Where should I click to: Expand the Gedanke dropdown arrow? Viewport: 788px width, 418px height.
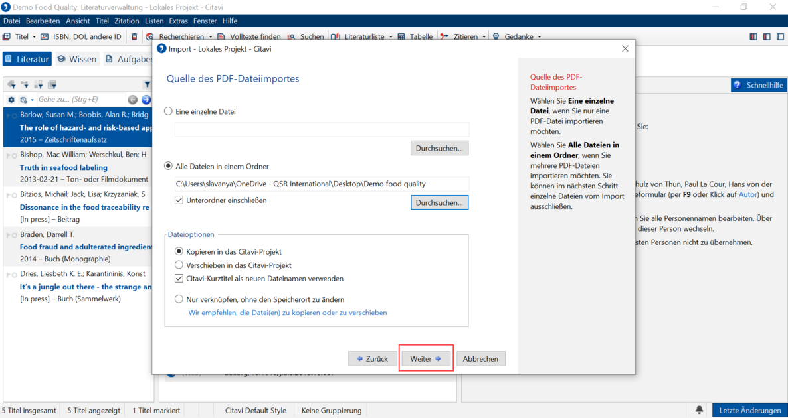[x=540, y=36]
